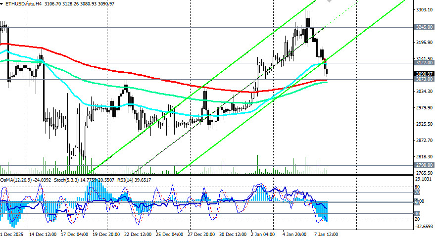Viewport: 435px width, 239px height.
Task: Click the 14 Dec 12:00 time label
Action: (43, 234)
